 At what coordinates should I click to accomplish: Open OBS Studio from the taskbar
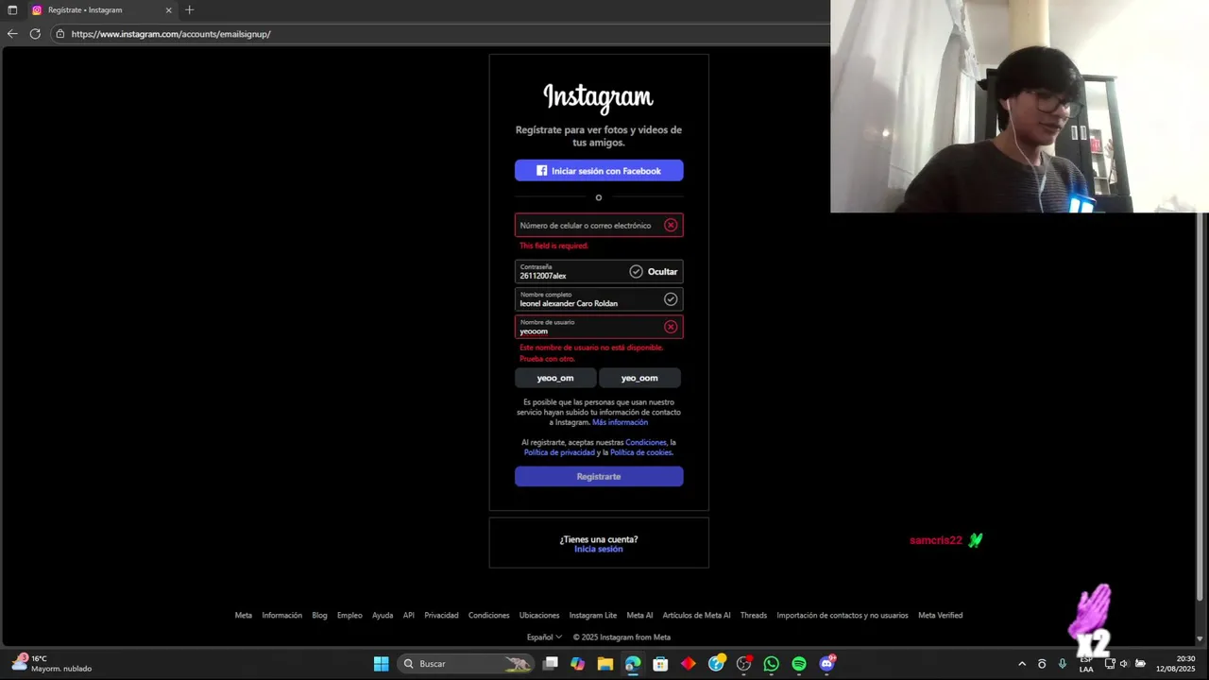[743, 664]
